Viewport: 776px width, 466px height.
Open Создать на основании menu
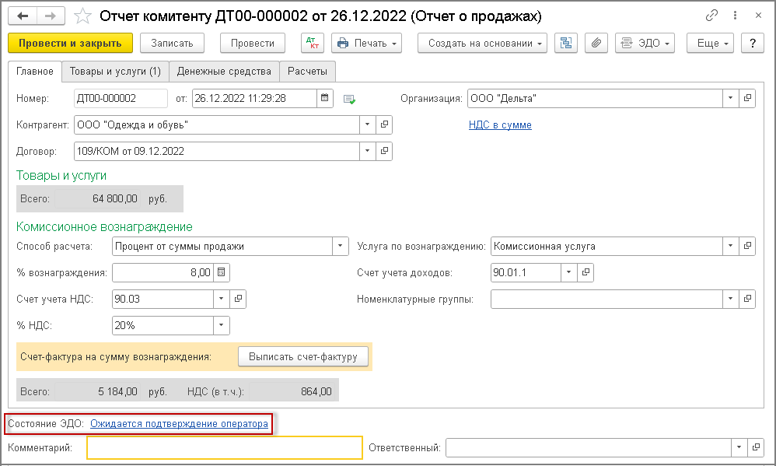482,43
